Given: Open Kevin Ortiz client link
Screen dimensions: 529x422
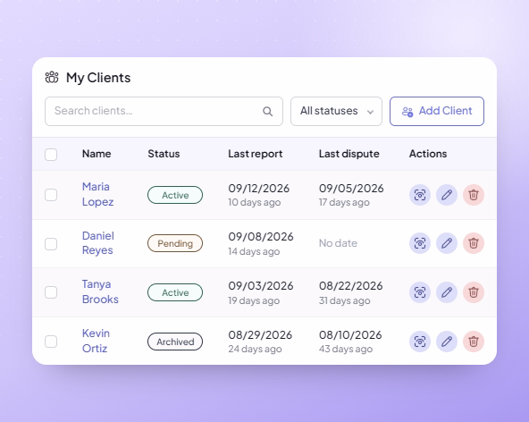Looking at the screenshot, I should click(96, 341).
